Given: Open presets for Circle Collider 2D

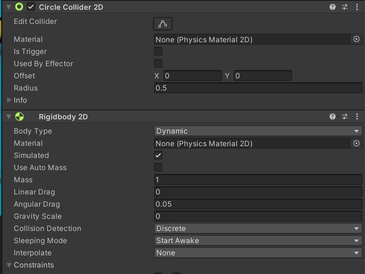Looking at the screenshot, I should point(345,7).
